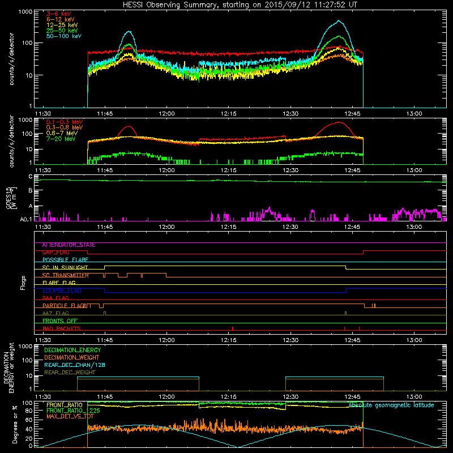Select the FRONTS_OFF flag label
The width and height of the screenshot is (453, 453).
click(60, 321)
